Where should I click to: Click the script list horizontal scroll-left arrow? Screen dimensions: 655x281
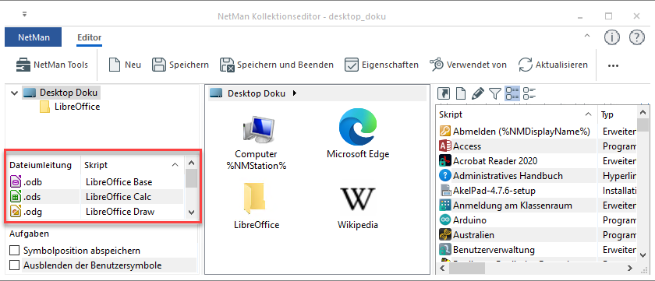(441, 268)
